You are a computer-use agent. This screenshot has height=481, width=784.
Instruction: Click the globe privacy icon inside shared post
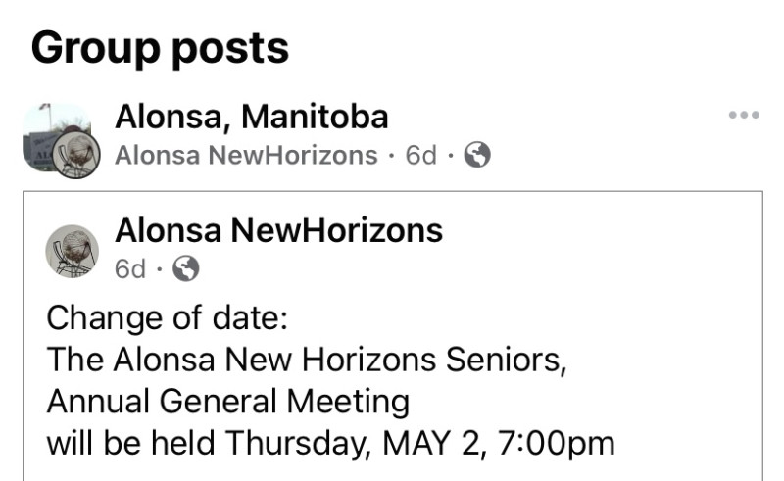[x=186, y=268]
